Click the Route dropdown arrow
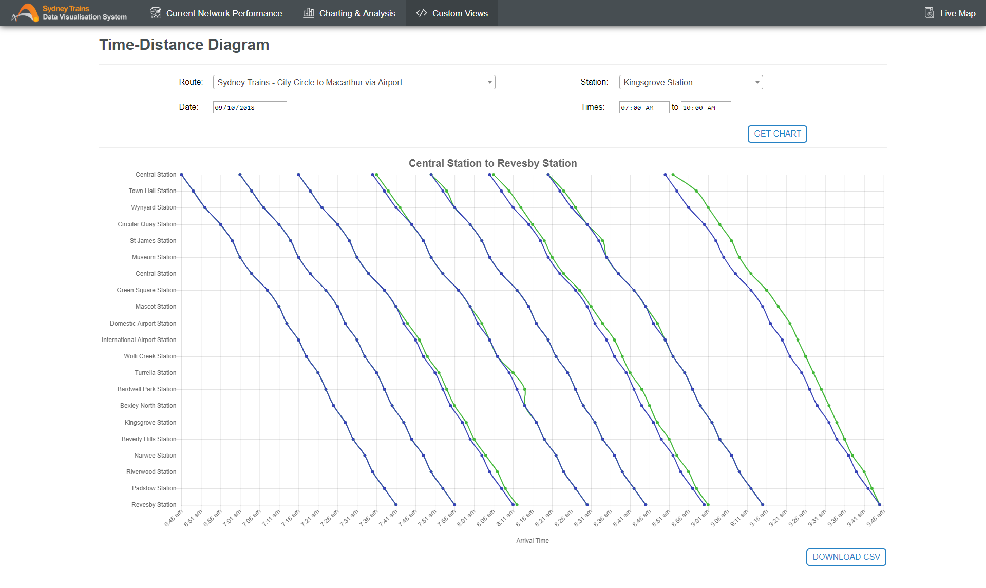 [x=489, y=83]
